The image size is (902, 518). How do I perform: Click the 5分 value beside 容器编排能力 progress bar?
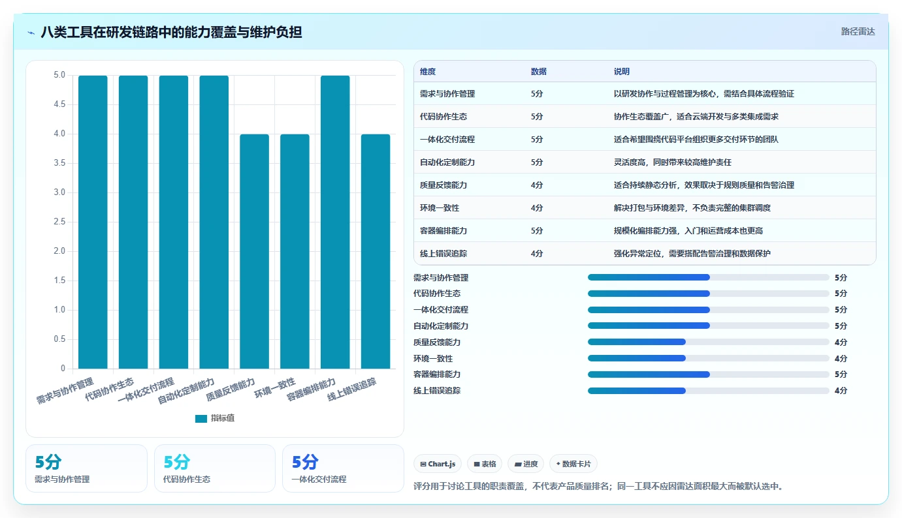coord(841,374)
